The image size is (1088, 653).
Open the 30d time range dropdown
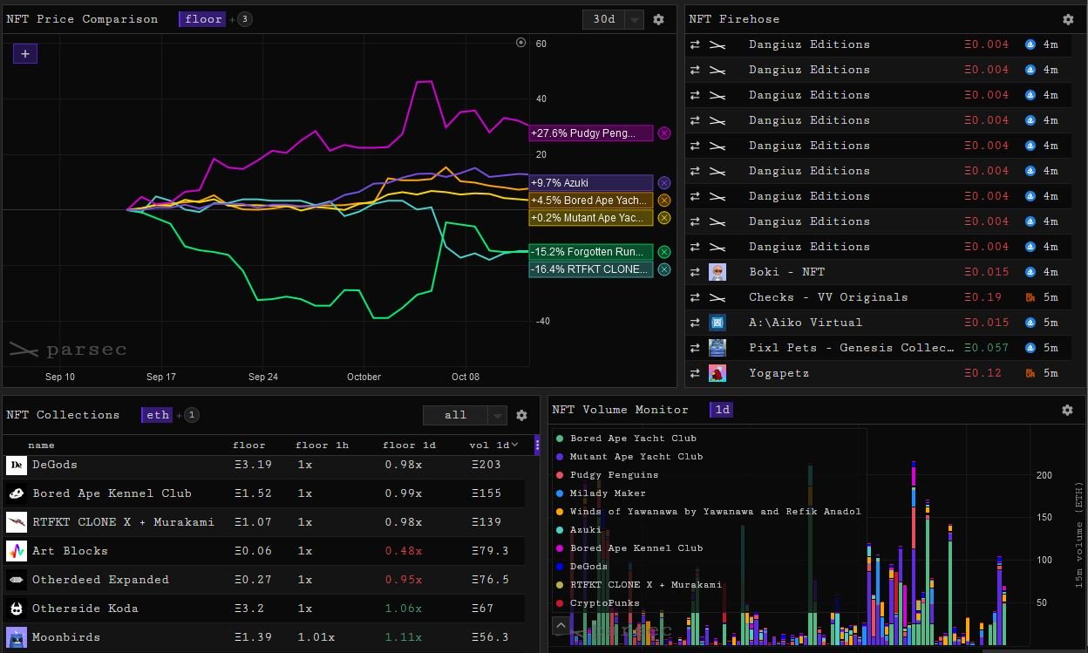click(612, 19)
